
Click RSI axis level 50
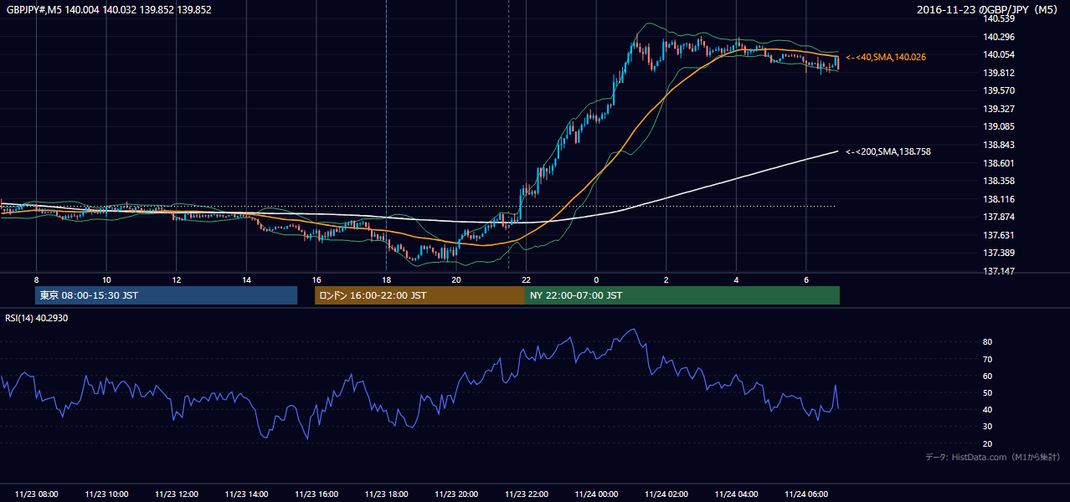(x=988, y=393)
